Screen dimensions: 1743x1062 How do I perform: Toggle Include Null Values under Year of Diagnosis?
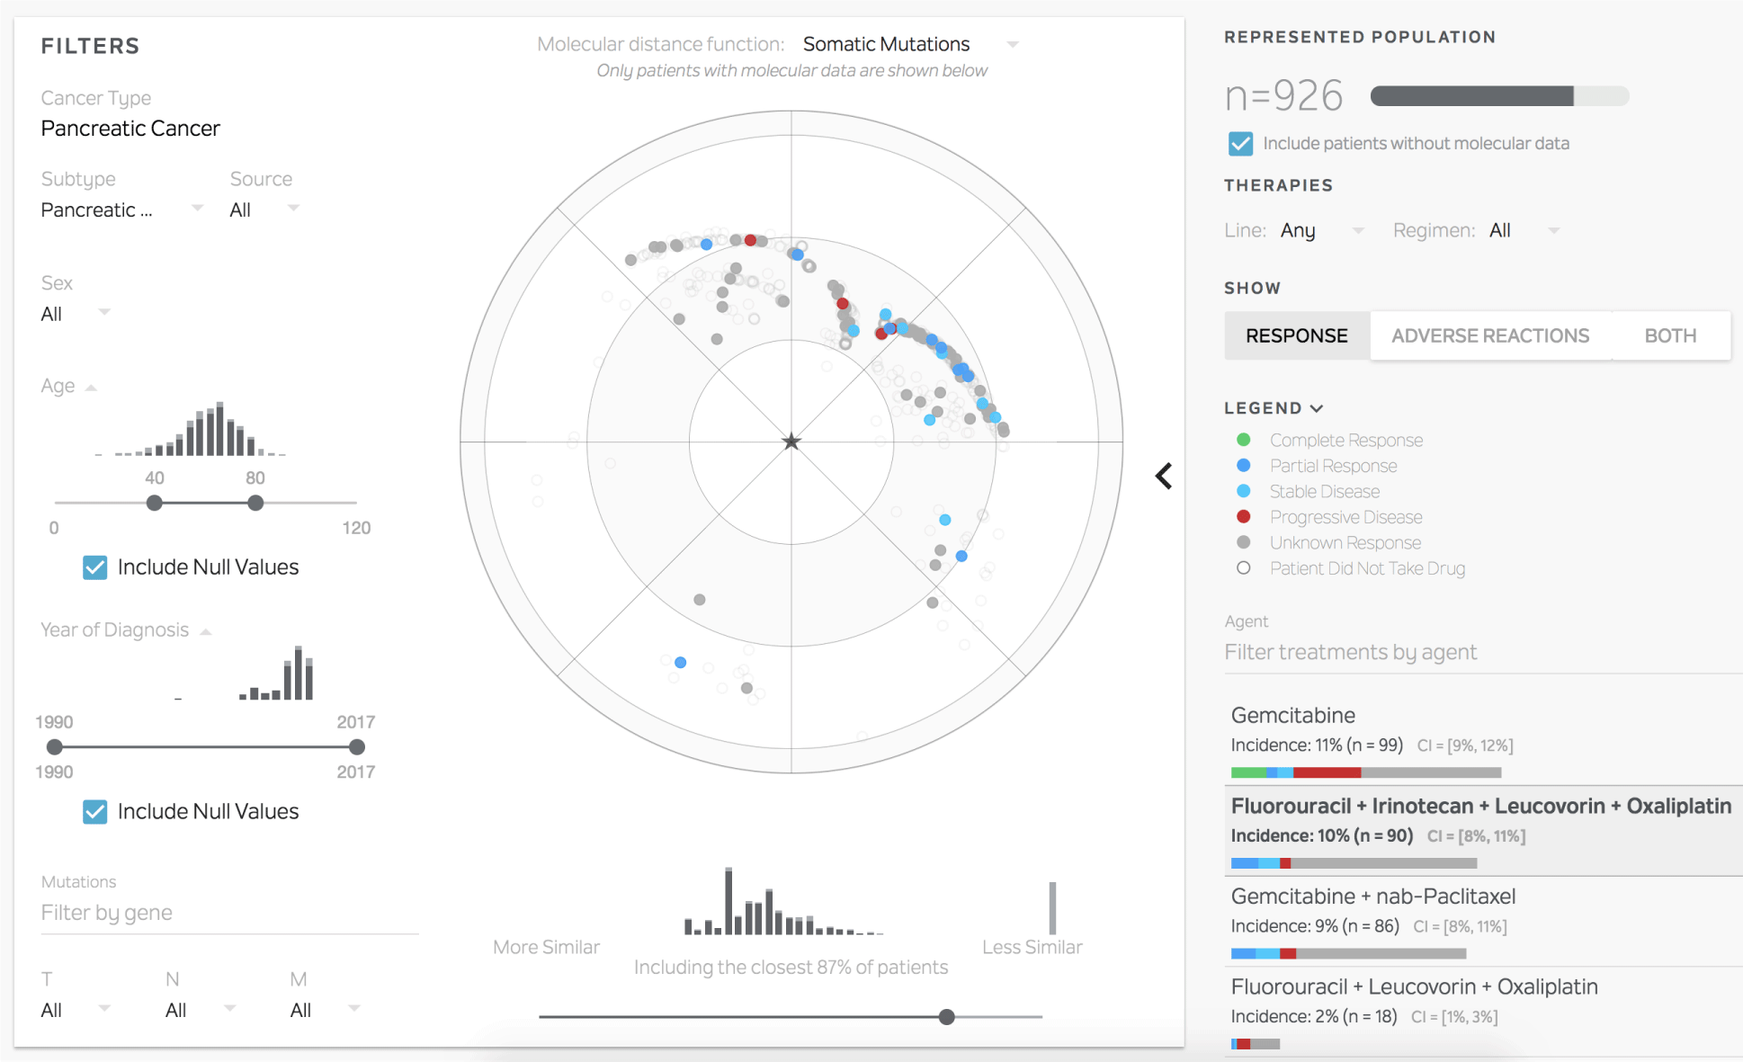point(95,812)
